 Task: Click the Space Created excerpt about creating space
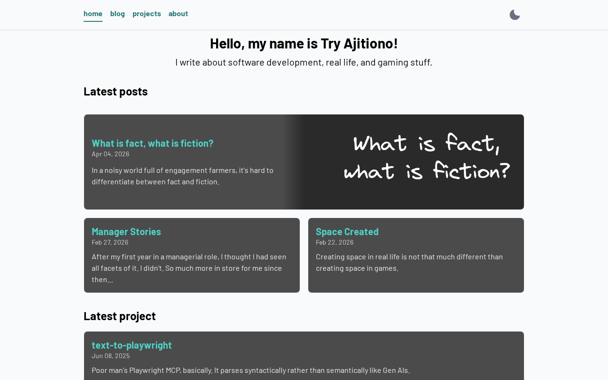[409, 262]
